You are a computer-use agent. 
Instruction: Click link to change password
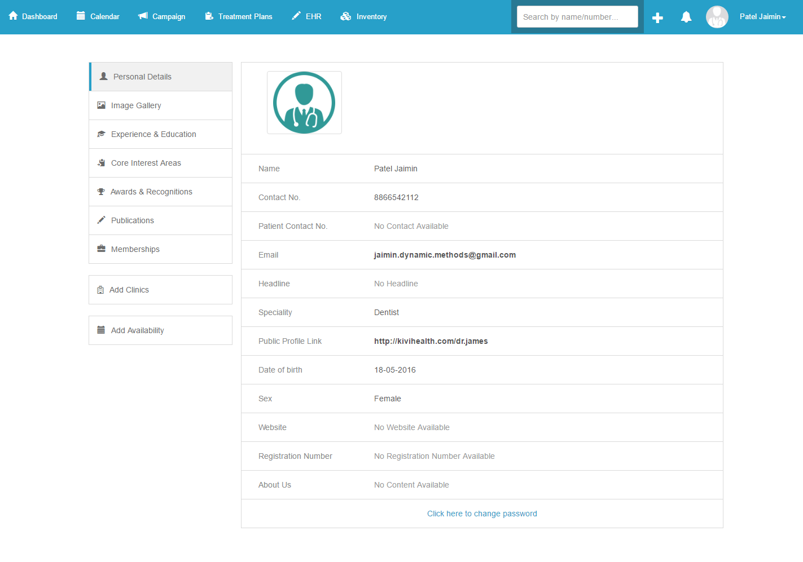482,514
